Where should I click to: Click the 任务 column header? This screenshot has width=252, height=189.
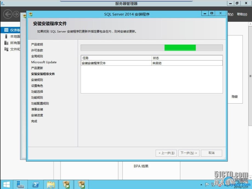pyautogui.click(x=116, y=58)
